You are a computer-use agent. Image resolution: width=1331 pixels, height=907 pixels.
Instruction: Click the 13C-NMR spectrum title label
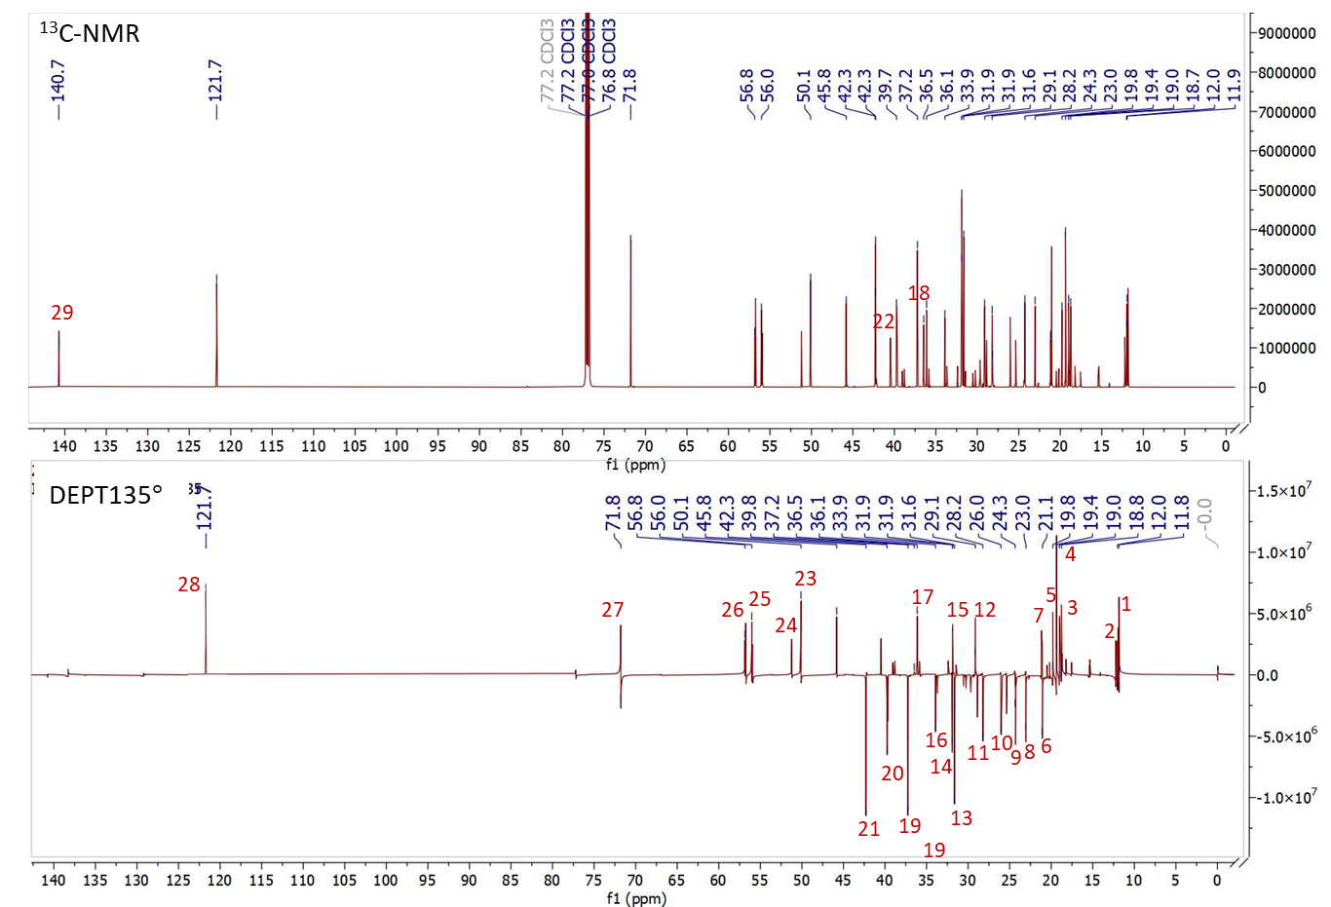tap(90, 33)
